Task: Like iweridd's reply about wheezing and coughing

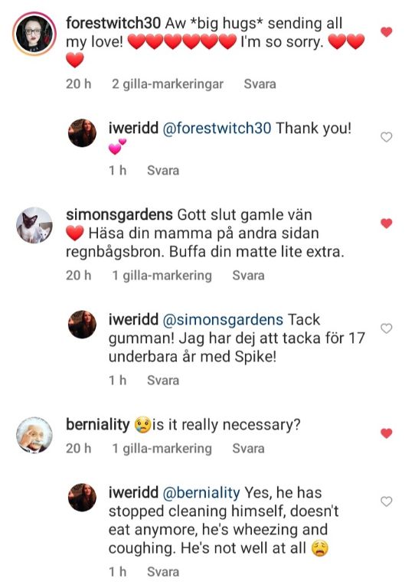Action: (x=386, y=501)
